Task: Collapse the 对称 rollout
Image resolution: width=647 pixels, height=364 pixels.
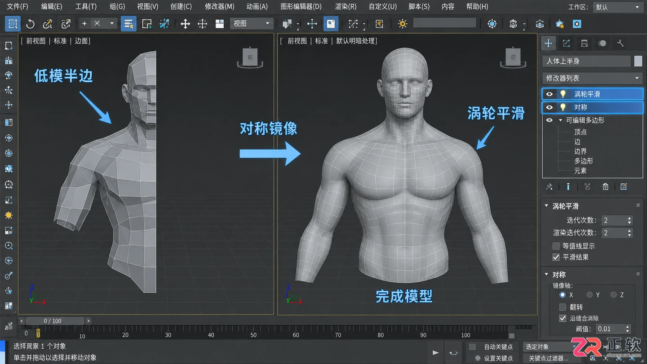Action: pyautogui.click(x=546, y=275)
